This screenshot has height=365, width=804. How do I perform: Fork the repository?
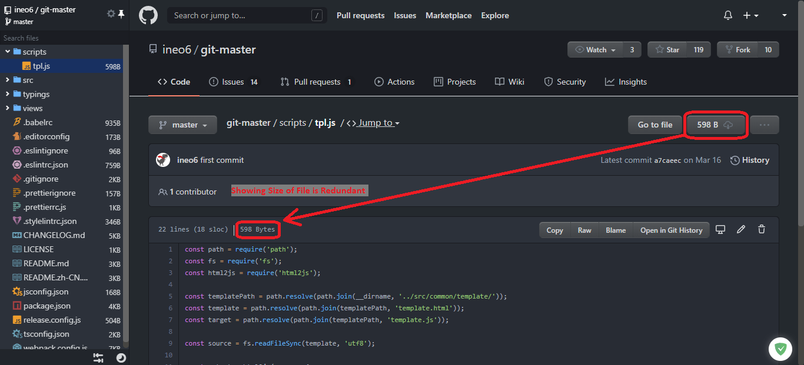click(x=737, y=50)
